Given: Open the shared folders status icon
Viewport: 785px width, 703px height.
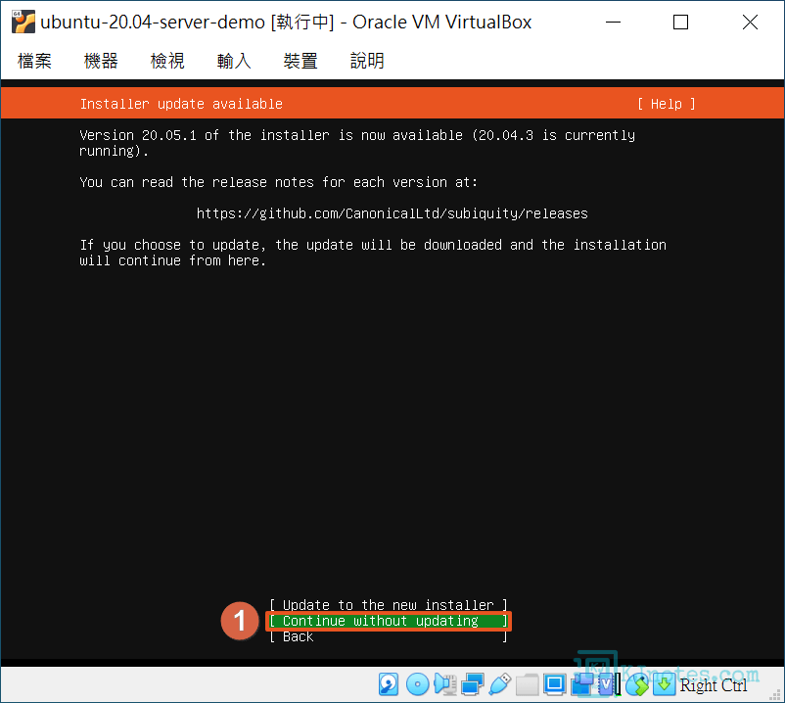Looking at the screenshot, I should coord(528,683).
